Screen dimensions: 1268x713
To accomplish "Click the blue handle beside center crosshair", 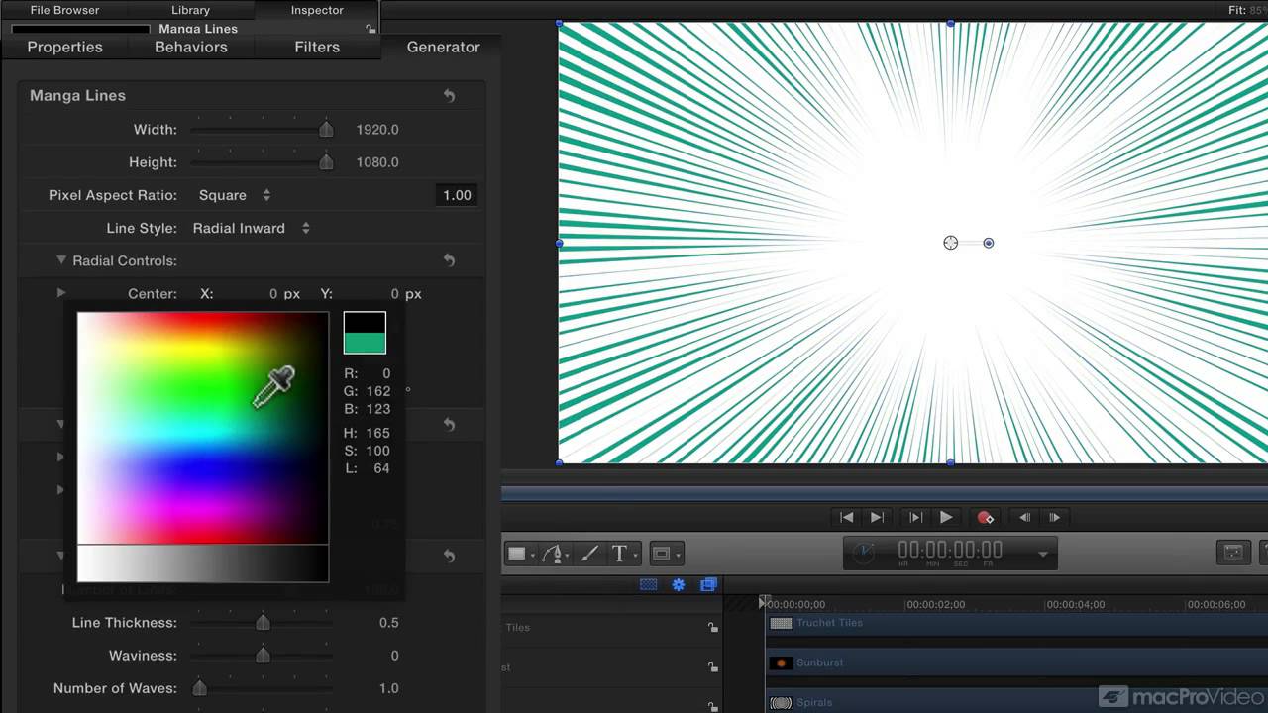I will 989,243.
